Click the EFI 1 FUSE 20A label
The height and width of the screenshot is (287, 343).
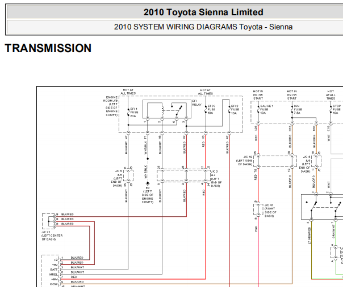[x=134, y=113]
